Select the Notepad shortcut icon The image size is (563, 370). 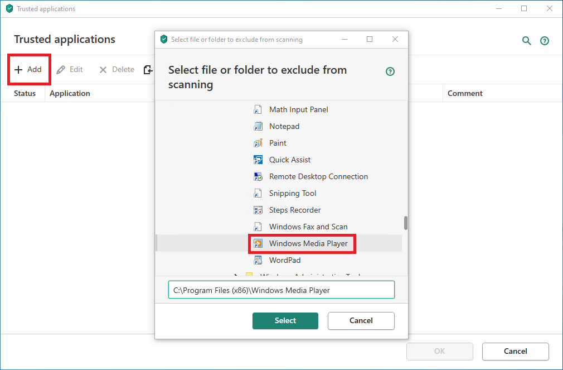pyautogui.click(x=258, y=127)
